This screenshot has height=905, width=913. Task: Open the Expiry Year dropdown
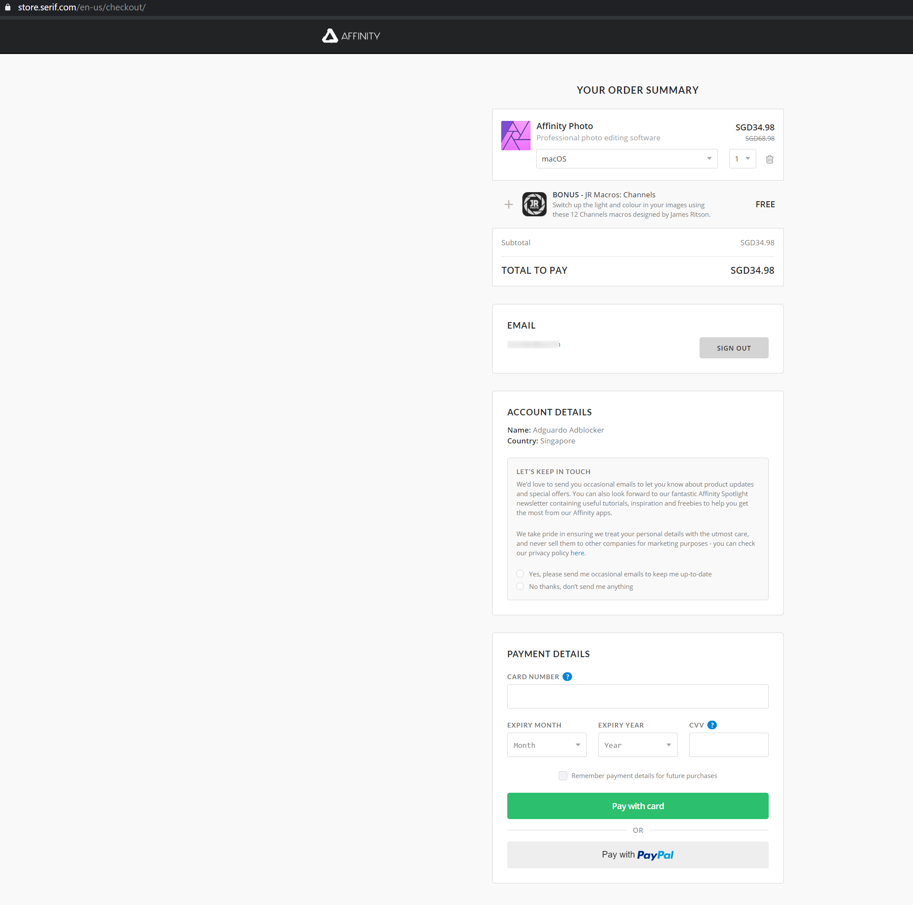637,745
